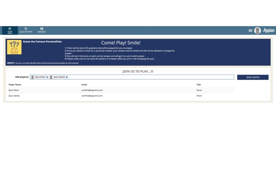276x196 pixels.
Task: Click the ABOUT description line
Action: point(43,63)
